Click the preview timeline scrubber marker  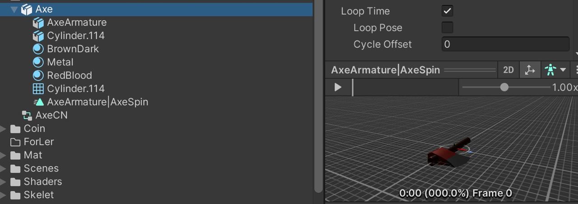click(x=353, y=87)
